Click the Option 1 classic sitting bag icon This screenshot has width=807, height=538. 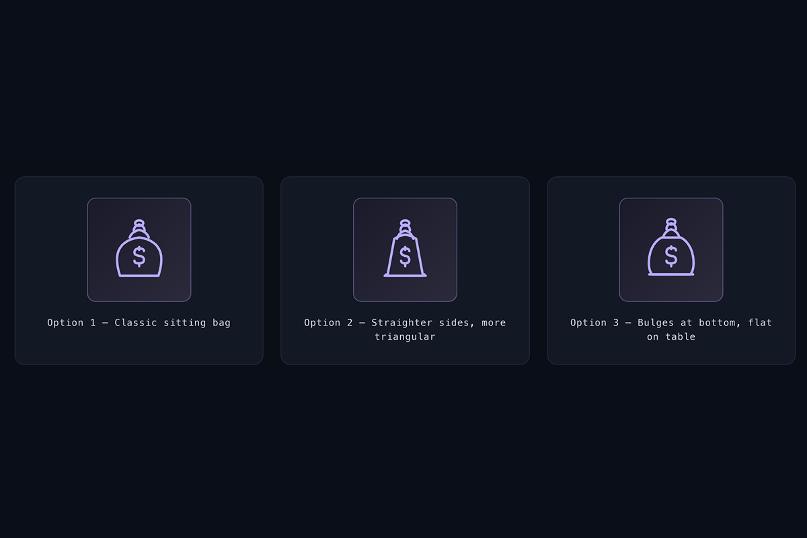pos(139,249)
